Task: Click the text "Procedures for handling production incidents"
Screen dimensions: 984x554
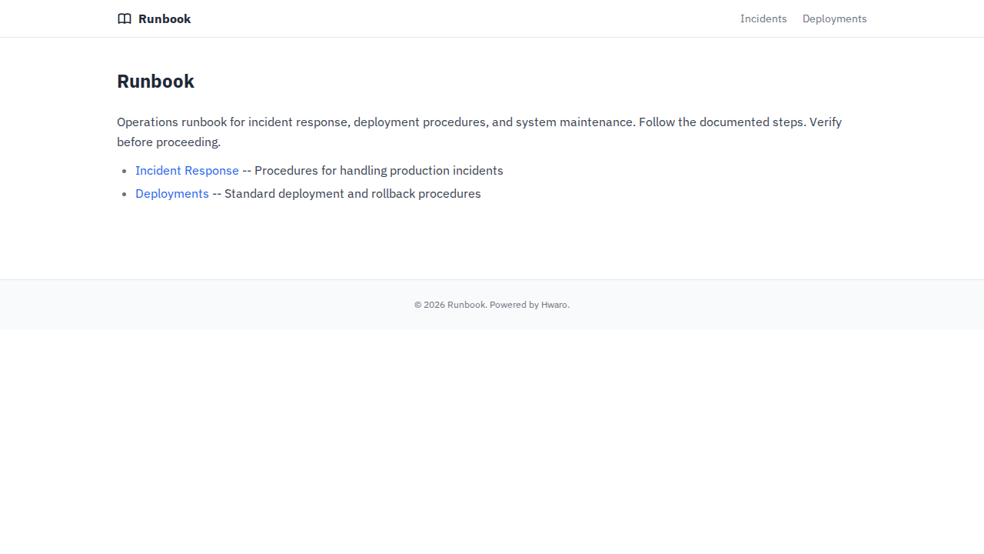Action: (x=378, y=171)
